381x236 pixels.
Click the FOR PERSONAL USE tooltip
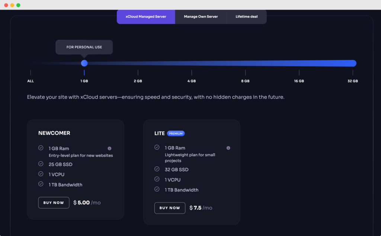(84, 47)
